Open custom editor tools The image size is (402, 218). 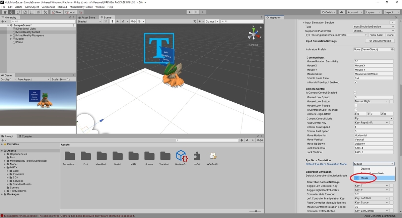(45, 12)
